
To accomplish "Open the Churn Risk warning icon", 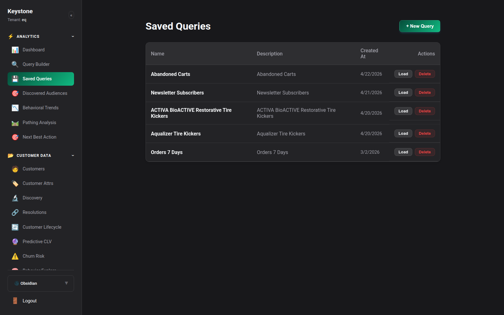I will pyautogui.click(x=15, y=256).
